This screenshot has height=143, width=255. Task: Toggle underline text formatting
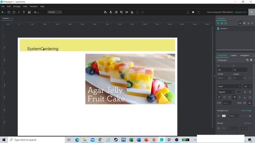(245, 92)
